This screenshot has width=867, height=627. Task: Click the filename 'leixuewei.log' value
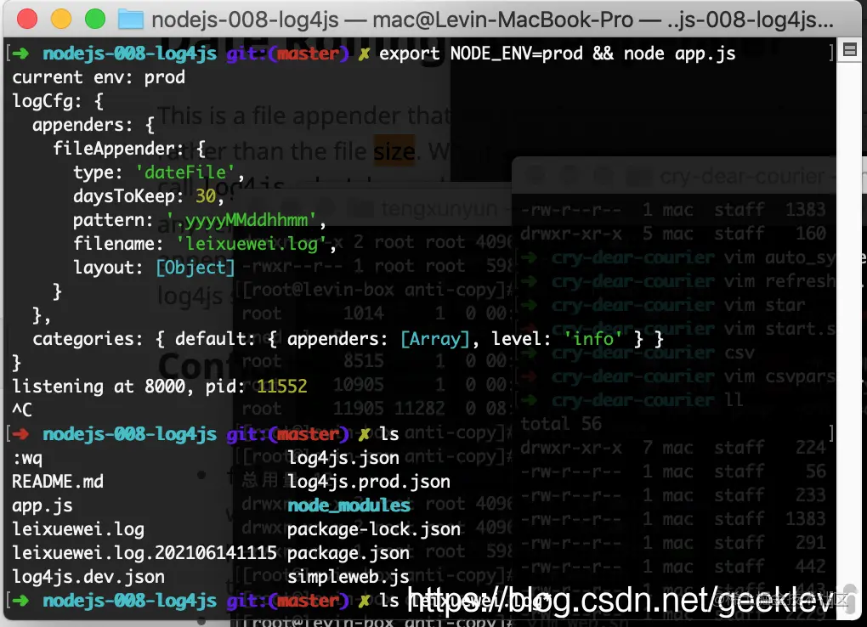click(252, 244)
